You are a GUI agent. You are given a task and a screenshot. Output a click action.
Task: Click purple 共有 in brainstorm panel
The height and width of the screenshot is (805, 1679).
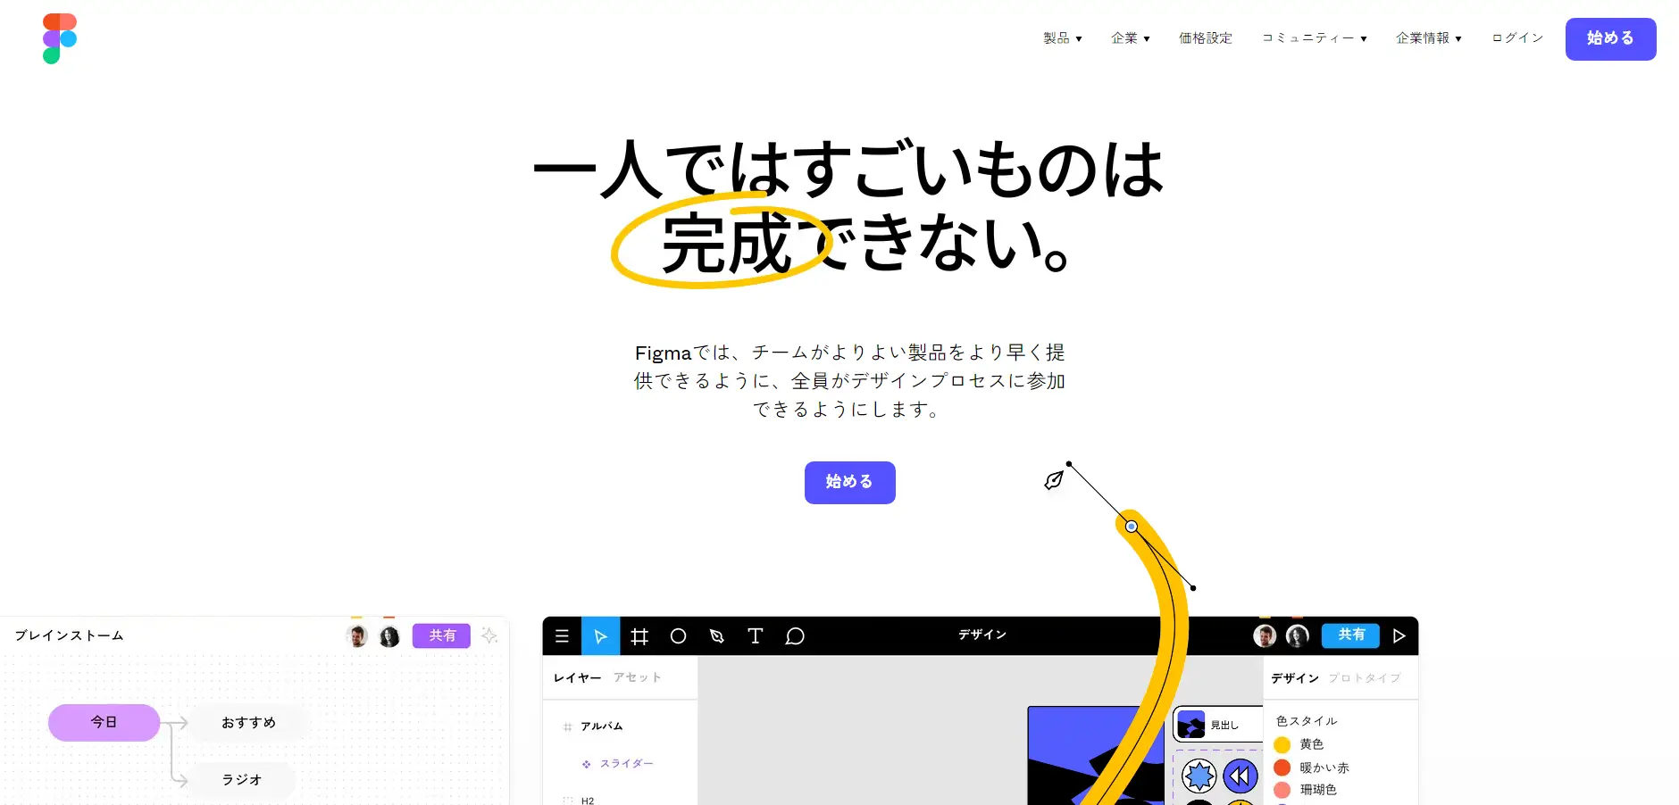(441, 635)
